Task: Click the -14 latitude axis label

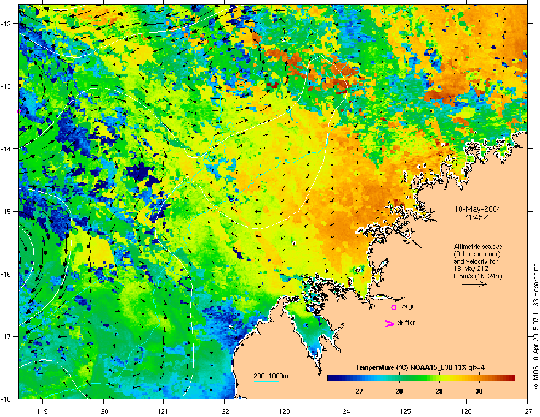Action: [7, 148]
